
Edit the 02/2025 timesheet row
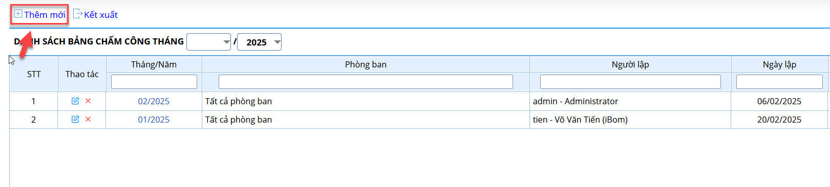(75, 101)
